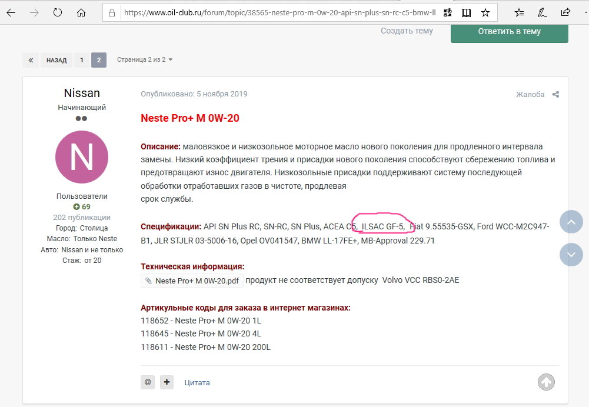Screen dimensions: 589x407
Task: Click the share page icon in toolbar
Action: coord(565,13)
